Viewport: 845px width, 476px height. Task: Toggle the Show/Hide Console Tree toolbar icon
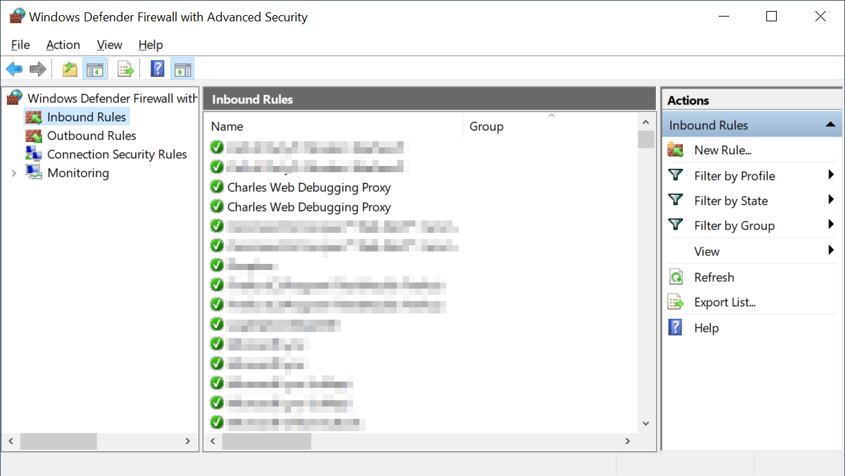click(95, 68)
